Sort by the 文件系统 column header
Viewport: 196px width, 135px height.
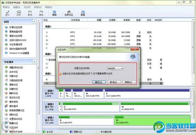(79, 20)
